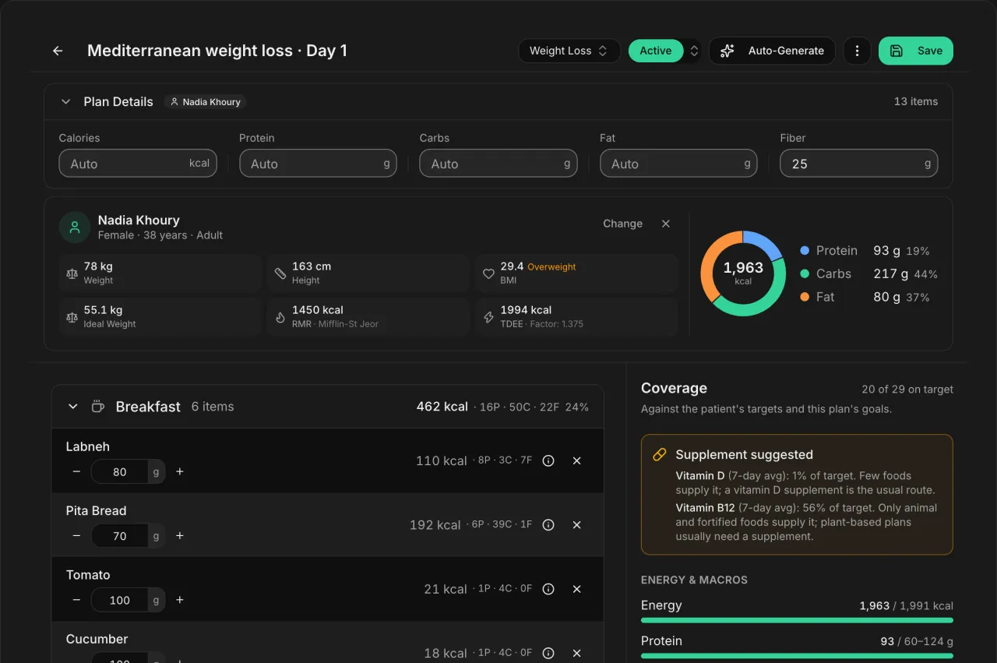Viewport: 997px width, 663px height.
Task: Focus the Calories target field
Action: click(138, 164)
